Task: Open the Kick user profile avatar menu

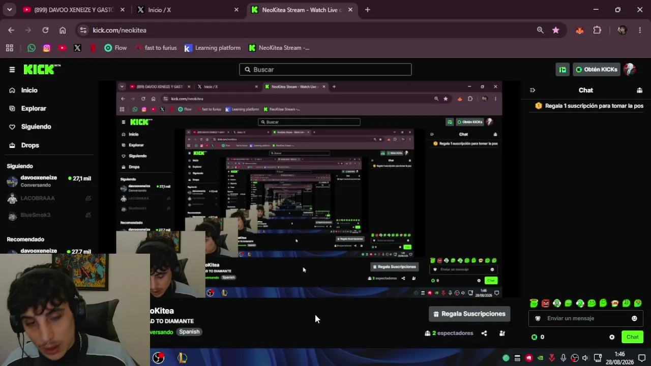Action: click(630, 70)
